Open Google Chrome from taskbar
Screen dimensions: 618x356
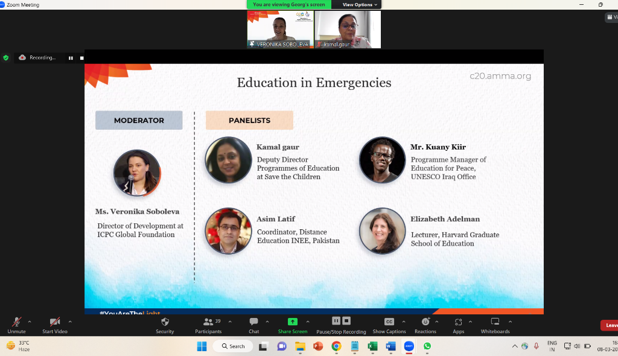click(x=336, y=346)
